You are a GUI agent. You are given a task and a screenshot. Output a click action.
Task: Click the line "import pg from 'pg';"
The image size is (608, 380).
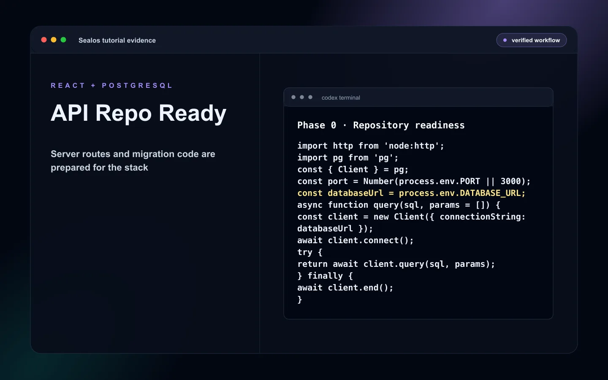coord(348,157)
